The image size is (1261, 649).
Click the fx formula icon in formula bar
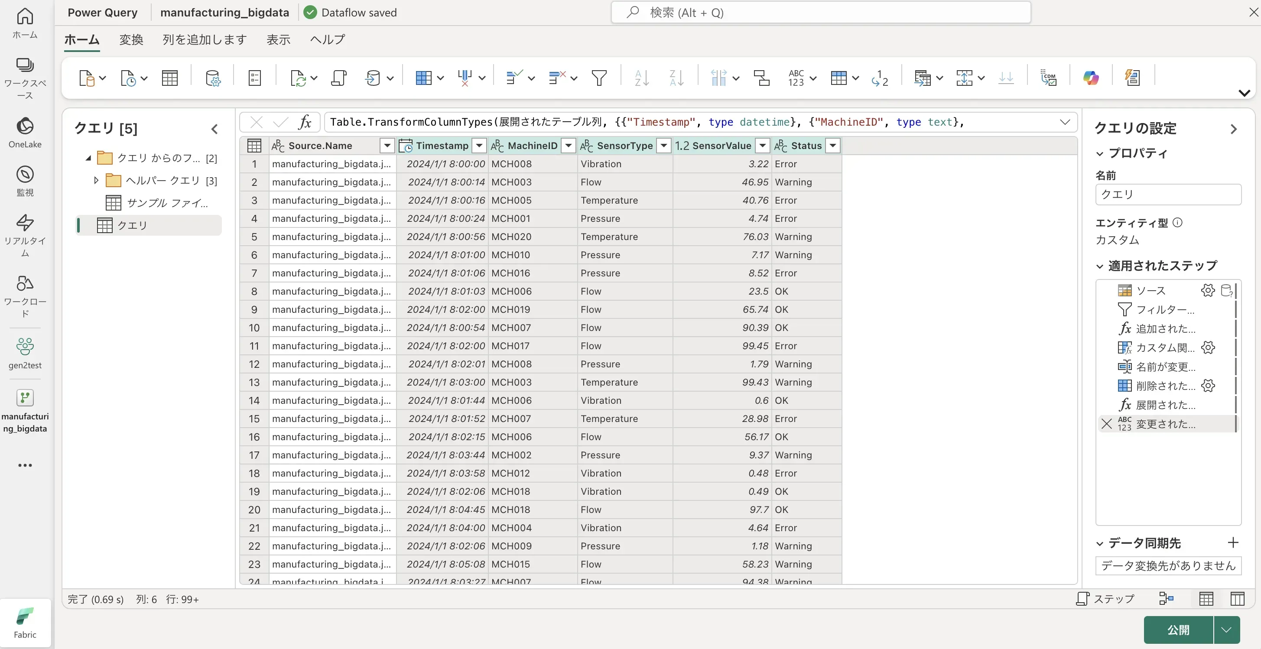[305, 122]
